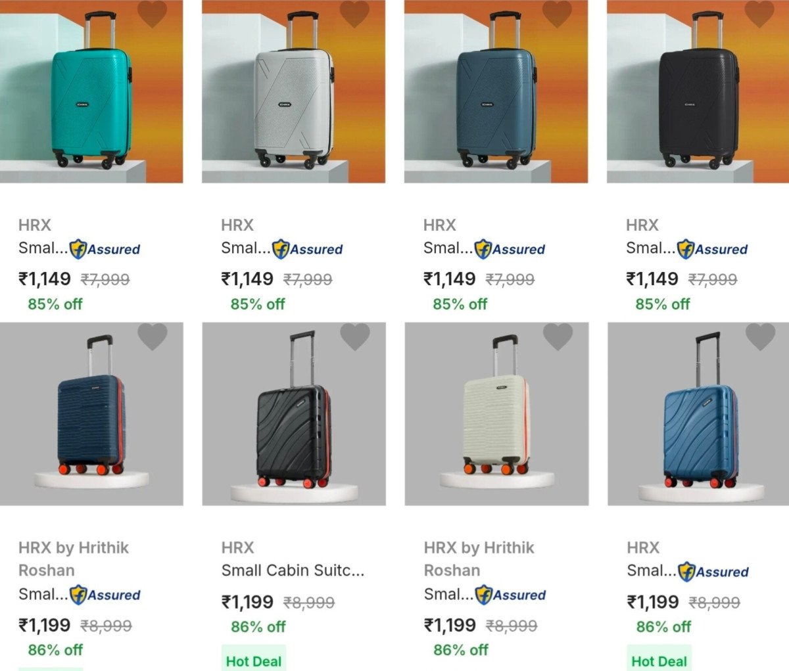Click Hot Deal tag under black wavy suitcase
789x671 pixels.
tap(254, 661)
